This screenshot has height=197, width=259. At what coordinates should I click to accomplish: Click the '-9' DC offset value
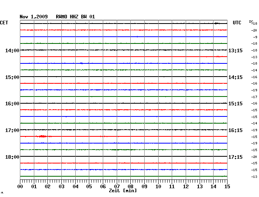255,37
